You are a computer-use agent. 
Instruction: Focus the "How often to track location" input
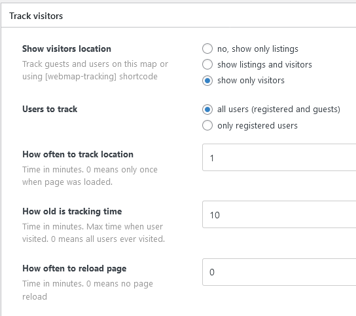tap(279, 157)
